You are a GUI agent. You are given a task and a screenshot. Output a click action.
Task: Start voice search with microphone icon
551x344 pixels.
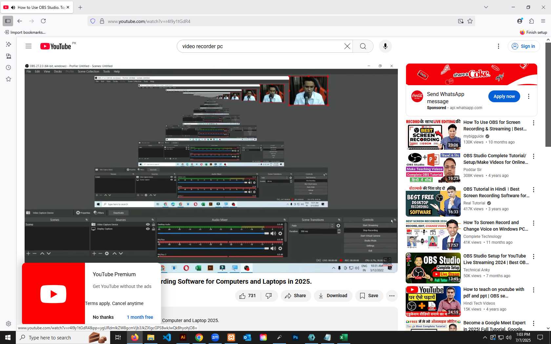pyautogui.click(x=385, y=46)
